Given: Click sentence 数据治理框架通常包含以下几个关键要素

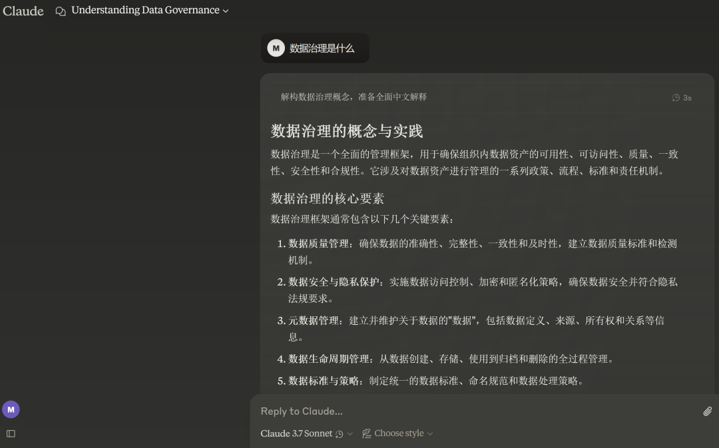Looking at the screenshot, I should click(362, 219).
